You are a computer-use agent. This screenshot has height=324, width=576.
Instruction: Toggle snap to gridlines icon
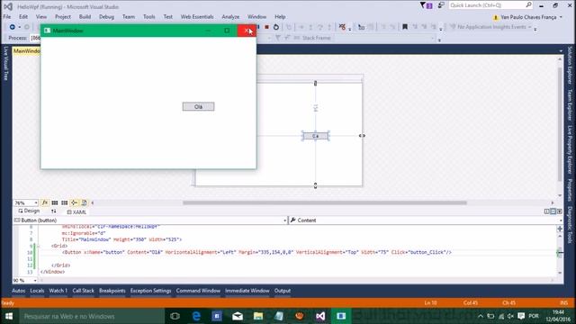click(x=64, y=202)
